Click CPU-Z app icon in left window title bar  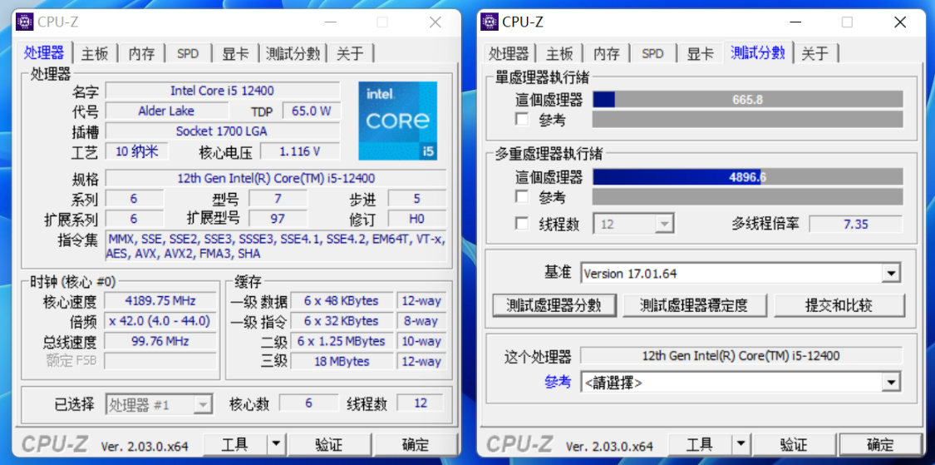click(x=24, y=22)
